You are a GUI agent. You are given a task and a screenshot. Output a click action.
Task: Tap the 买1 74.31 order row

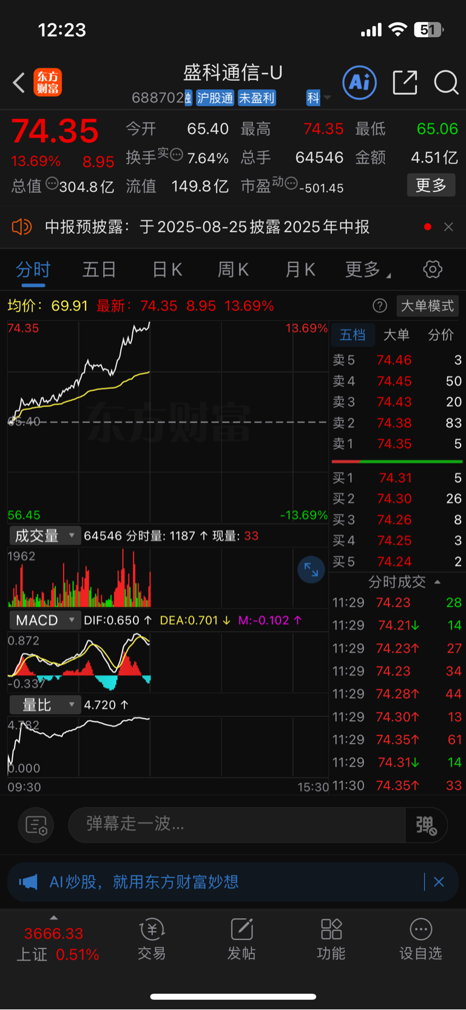click(397, 478)
